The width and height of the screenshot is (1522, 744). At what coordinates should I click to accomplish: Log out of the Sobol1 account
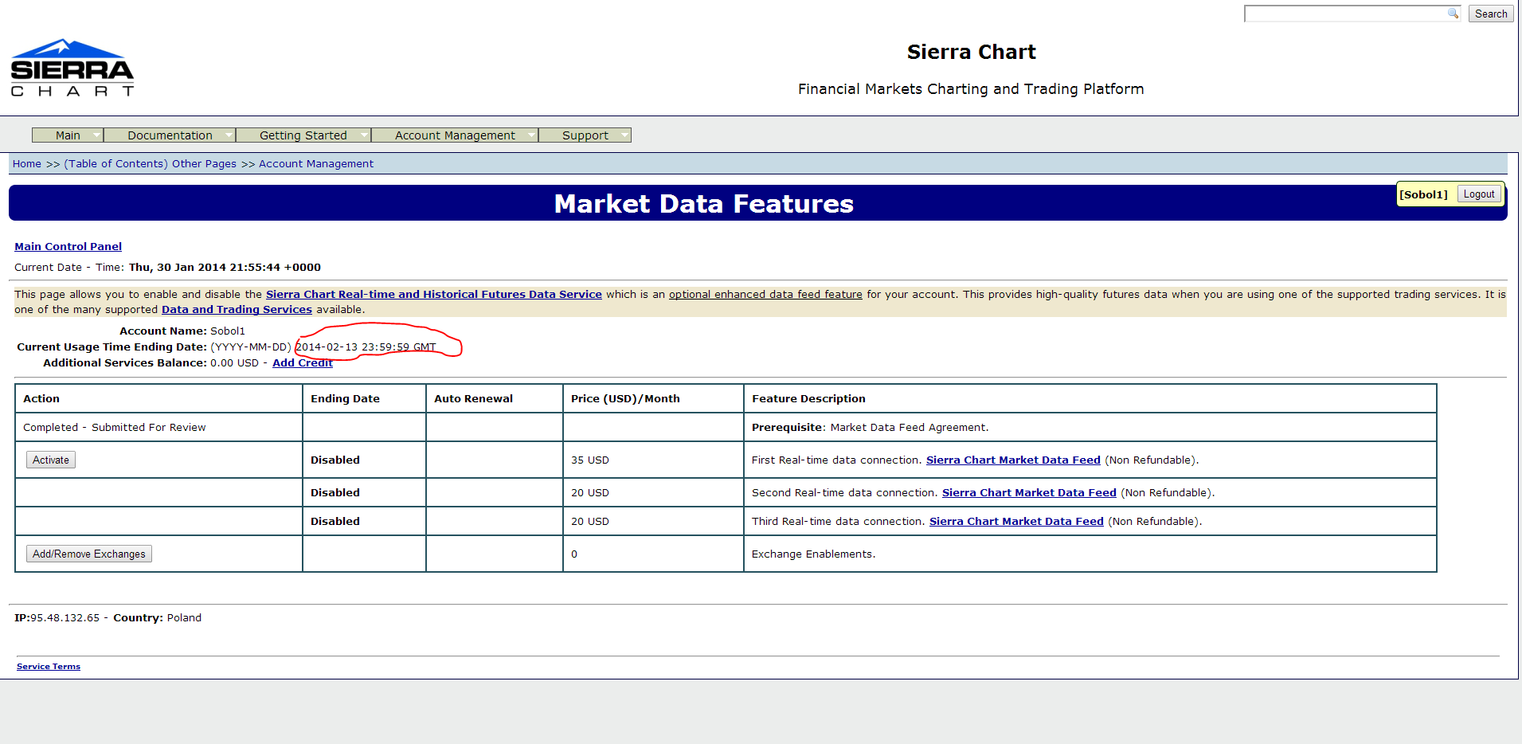coord(1478,194)
